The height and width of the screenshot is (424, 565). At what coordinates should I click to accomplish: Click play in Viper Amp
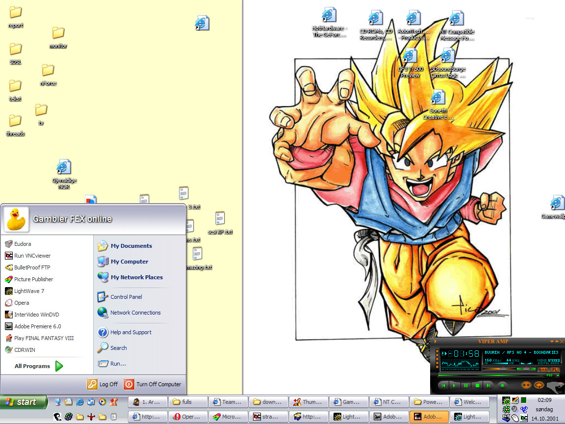454,385
